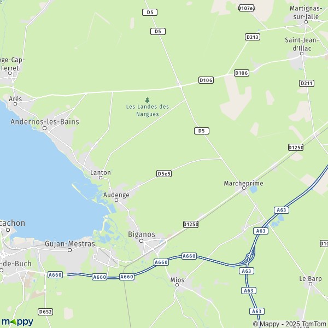The height and width of the screenshot is (328, 328).
Task: Select the Gujan-Mestras city label
Action: 70,244
